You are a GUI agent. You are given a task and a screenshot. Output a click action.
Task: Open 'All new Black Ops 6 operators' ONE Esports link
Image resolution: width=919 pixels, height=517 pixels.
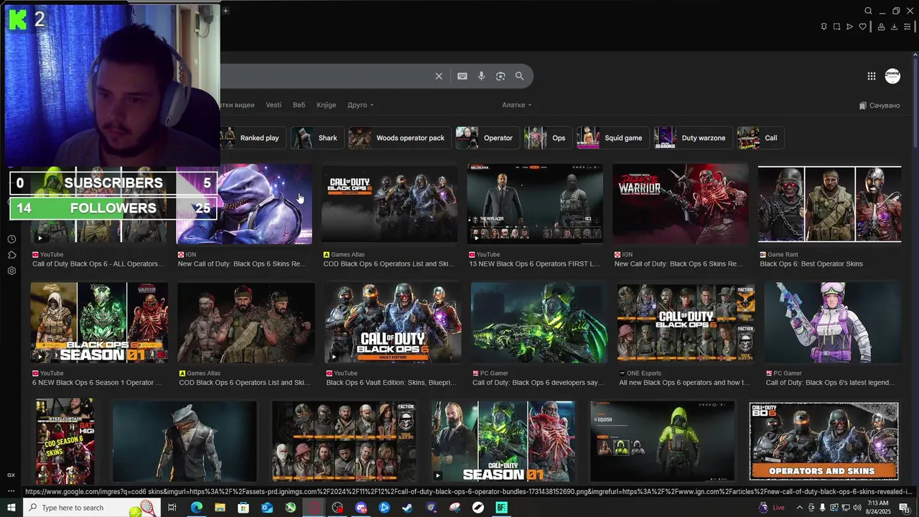[684, 383]
